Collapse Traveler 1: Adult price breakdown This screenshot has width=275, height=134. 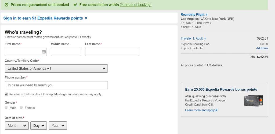click(x=205, y=38)
